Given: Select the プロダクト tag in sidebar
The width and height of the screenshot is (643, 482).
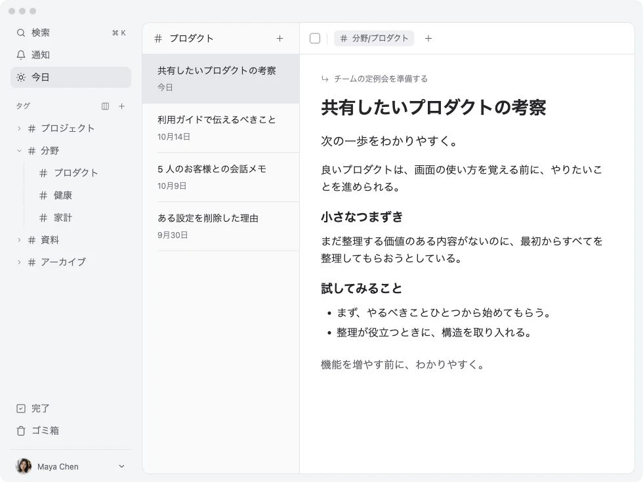Looking at the screenshot, I should (76, 173).
